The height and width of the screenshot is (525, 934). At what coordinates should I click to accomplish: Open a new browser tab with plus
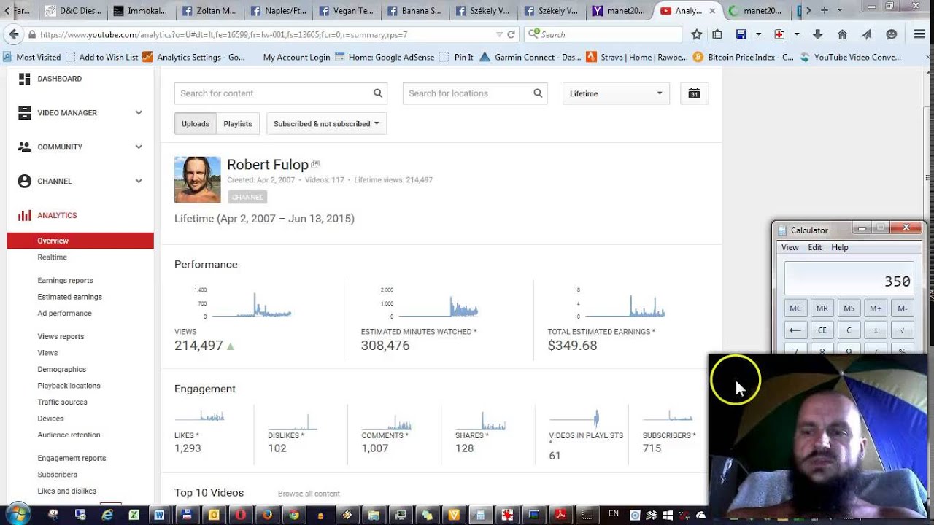click(825, 10)
